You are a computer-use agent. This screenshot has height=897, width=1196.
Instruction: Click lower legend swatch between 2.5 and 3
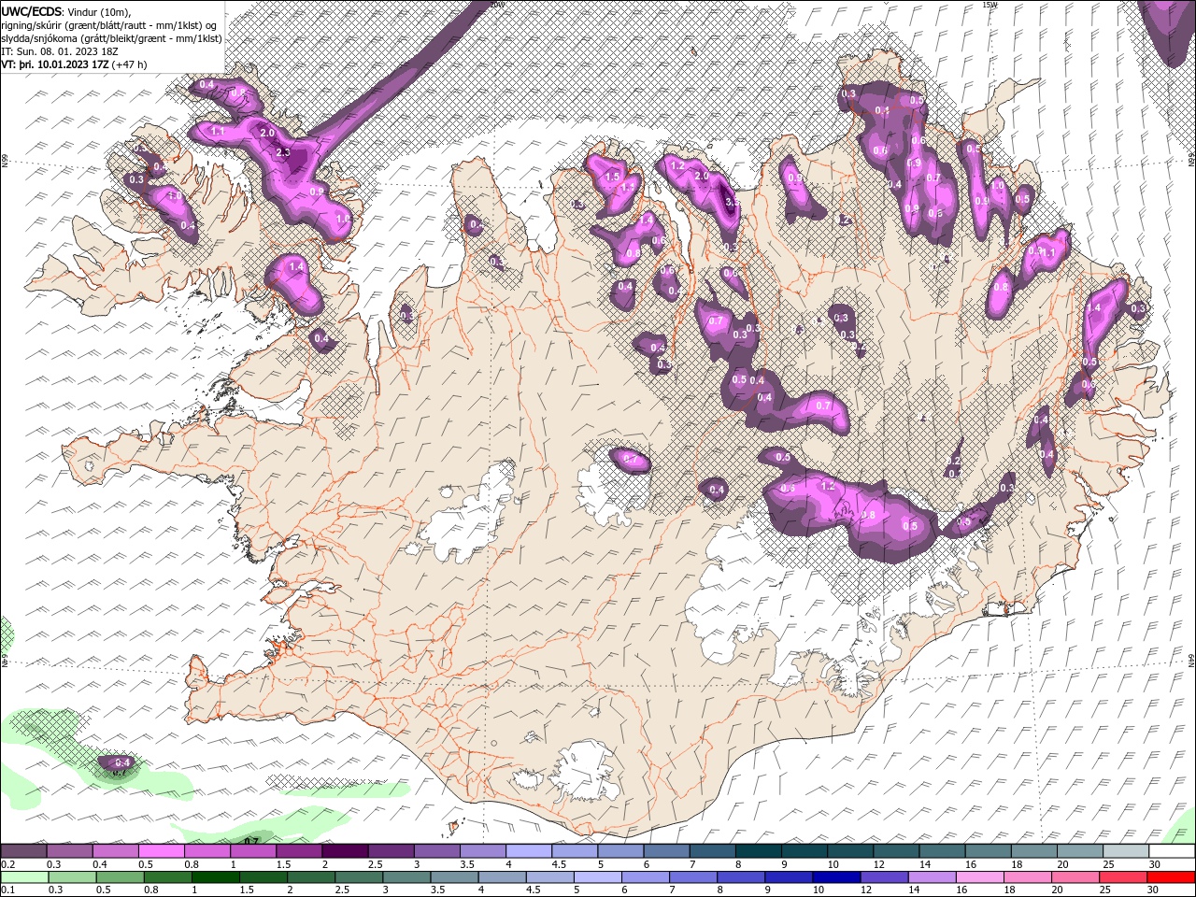[359, 877]
